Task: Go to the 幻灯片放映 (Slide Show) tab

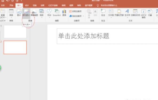Action: coord(53,5)
